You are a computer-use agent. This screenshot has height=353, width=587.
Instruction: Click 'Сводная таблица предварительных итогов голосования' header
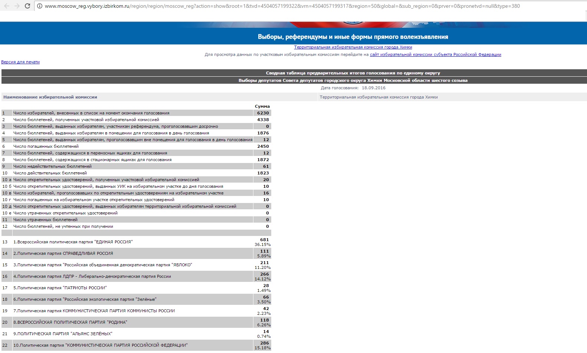tap(353, 73)
